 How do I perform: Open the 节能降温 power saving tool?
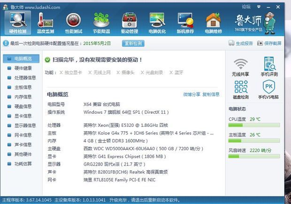click(x=101, y=23)
